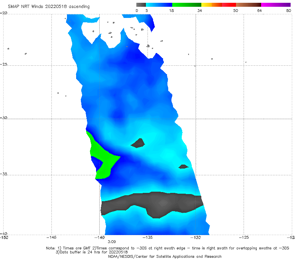Click the longitude label '-145'
Image resolution: width=295 pixels, height=259 pixels.
(51, 237)
